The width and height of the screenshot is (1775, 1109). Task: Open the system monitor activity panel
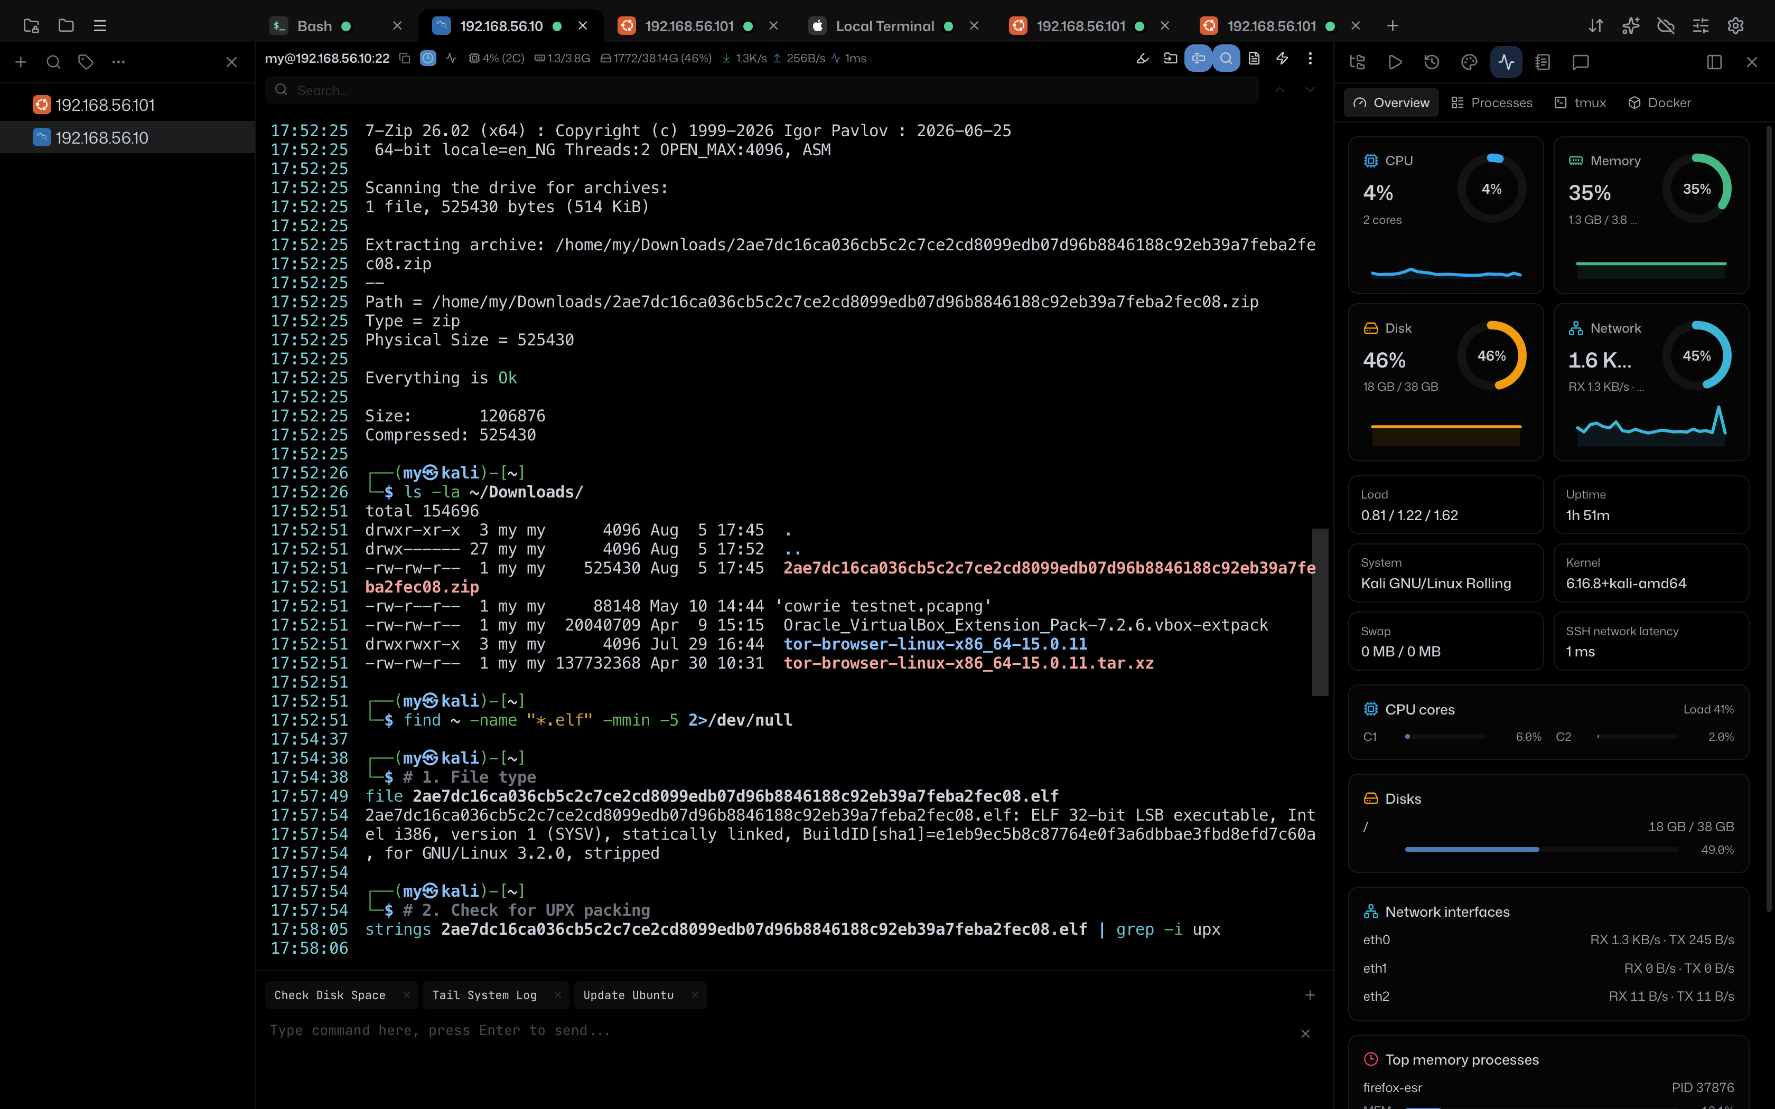pos(1506,62)
